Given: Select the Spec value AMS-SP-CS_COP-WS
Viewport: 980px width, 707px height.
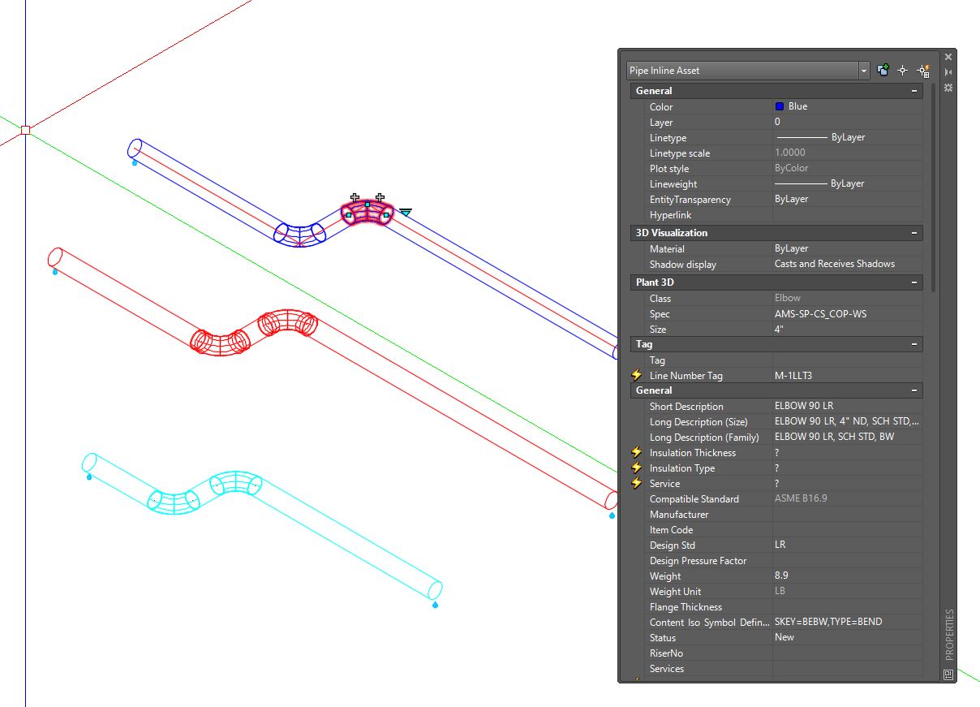Looking at the screenshot, I should pos(819,313).
